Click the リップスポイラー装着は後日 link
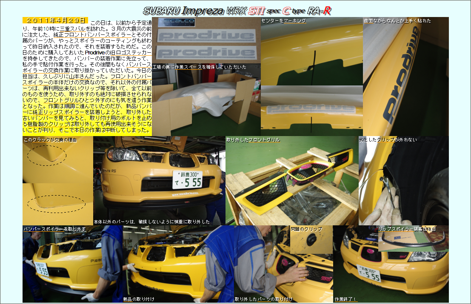The width and height of the screenshot is (471, 304). 407,229
